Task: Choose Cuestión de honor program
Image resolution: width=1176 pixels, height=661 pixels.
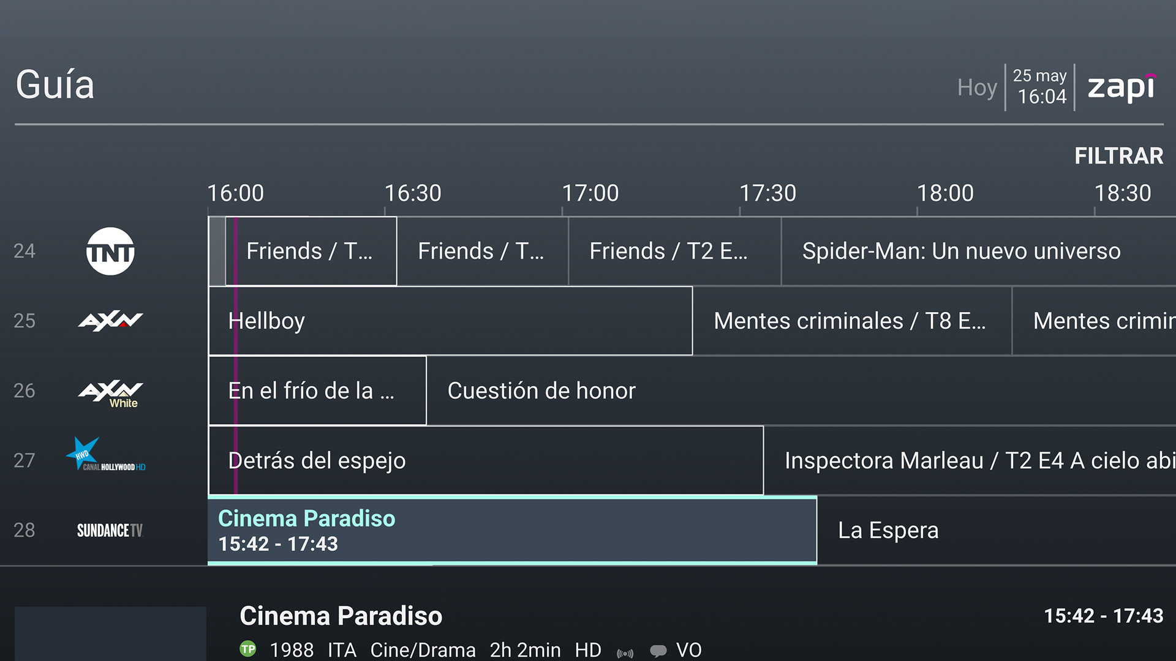Action: click(x=542, y=391)
